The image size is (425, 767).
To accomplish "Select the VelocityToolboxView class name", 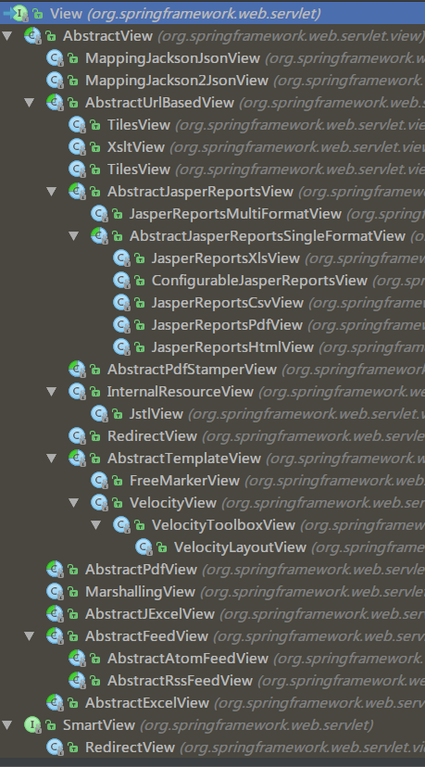I will click(x=223, y=525).
